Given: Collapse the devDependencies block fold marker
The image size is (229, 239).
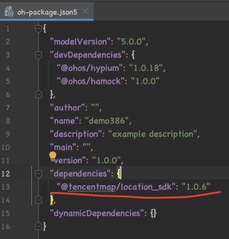Looking at the screenshot, I should click(39, 55).
